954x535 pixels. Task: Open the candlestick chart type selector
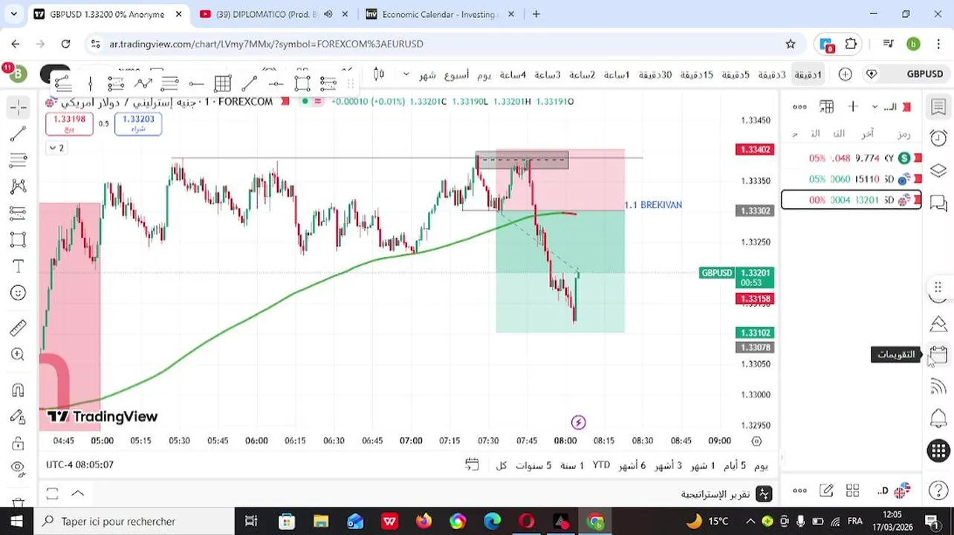tap(379, 74)
